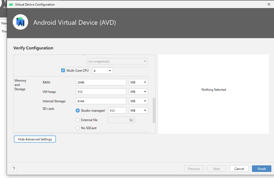Click the RAM value input field

tap(101, 82)
